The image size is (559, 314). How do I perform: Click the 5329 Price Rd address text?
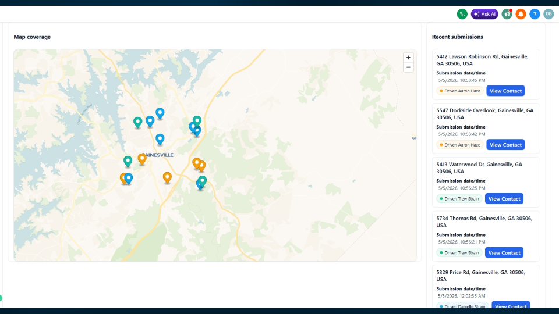[x=480, y=276]
